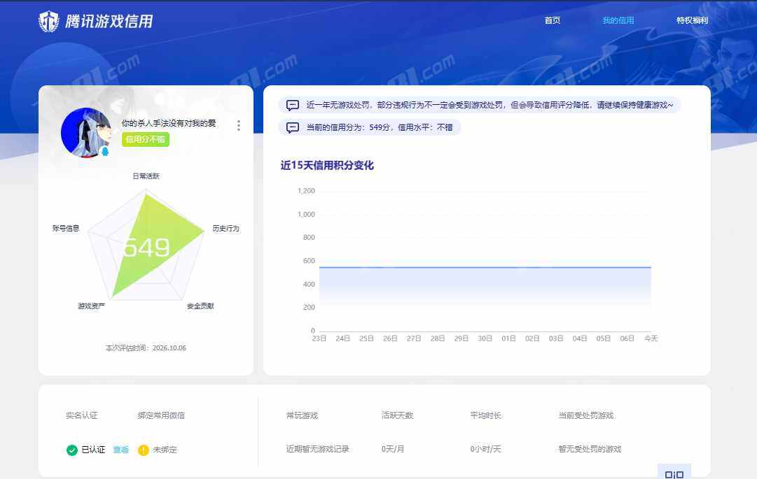The image size is (757, 479).
Task: Click the 23日 label on chart axis
Action: tap(319, 338)
